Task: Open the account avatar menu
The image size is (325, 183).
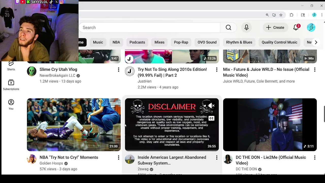Action: pyautogui.click(x=311, y=27)
